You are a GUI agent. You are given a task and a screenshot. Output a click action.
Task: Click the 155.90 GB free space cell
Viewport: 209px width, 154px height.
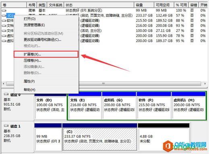coord(164,36)
